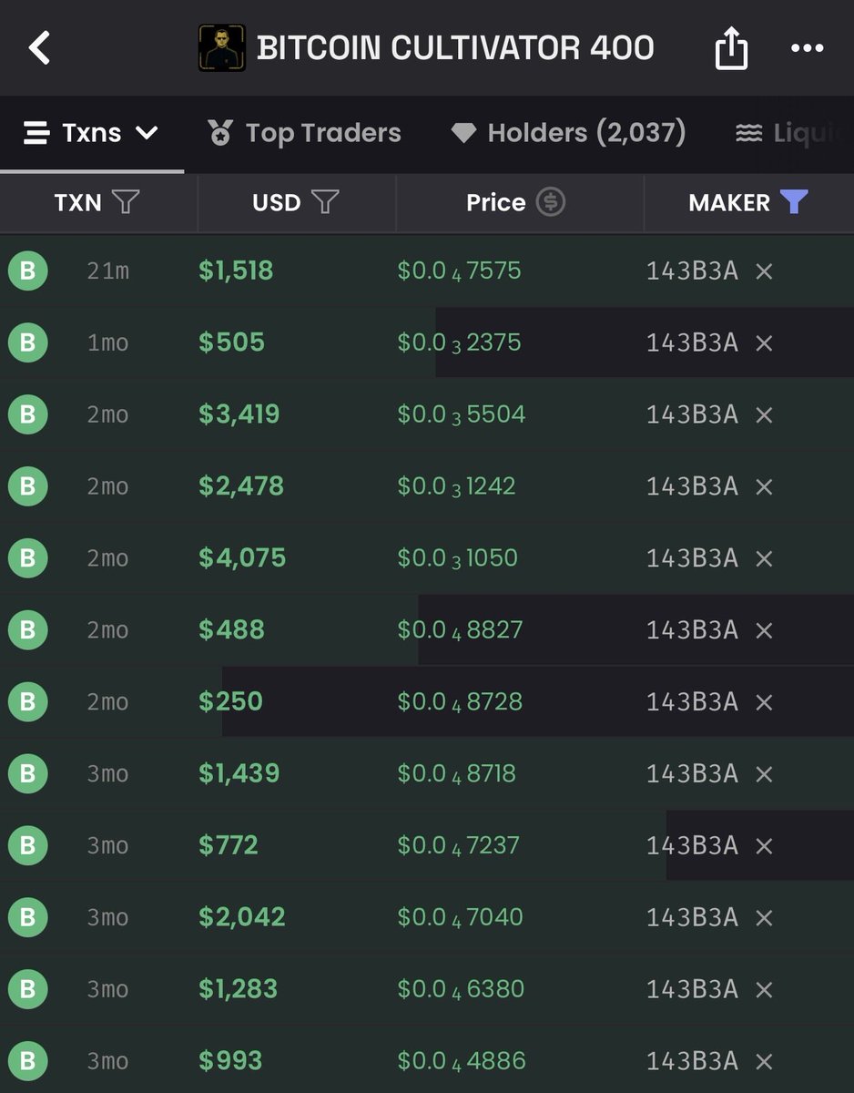Select the $1,518 USD amount
854x1093 pixels.
click(x=236, y=271)
